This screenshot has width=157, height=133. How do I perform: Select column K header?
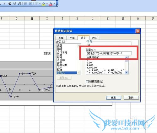pos(77,19)
